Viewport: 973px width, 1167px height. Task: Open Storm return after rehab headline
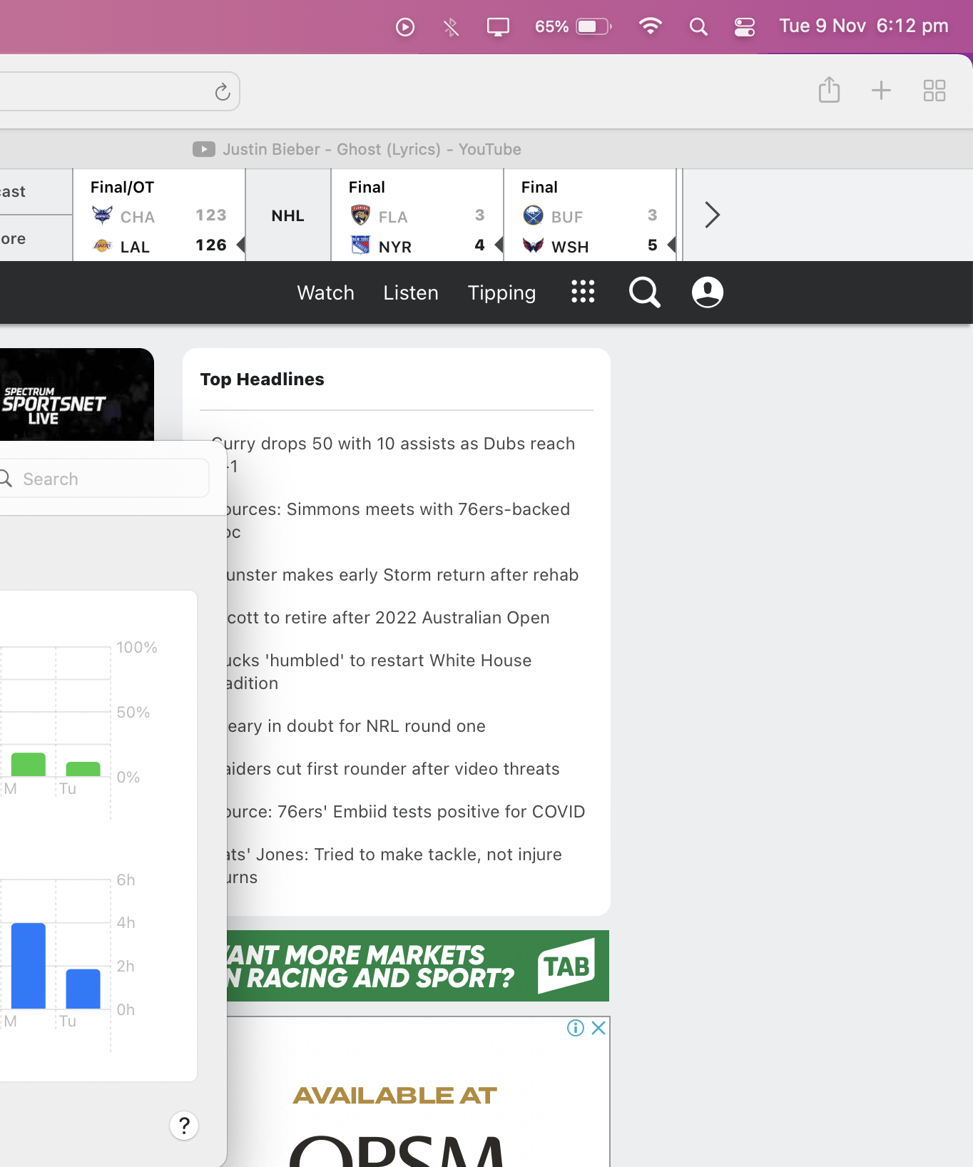point(402,575)
